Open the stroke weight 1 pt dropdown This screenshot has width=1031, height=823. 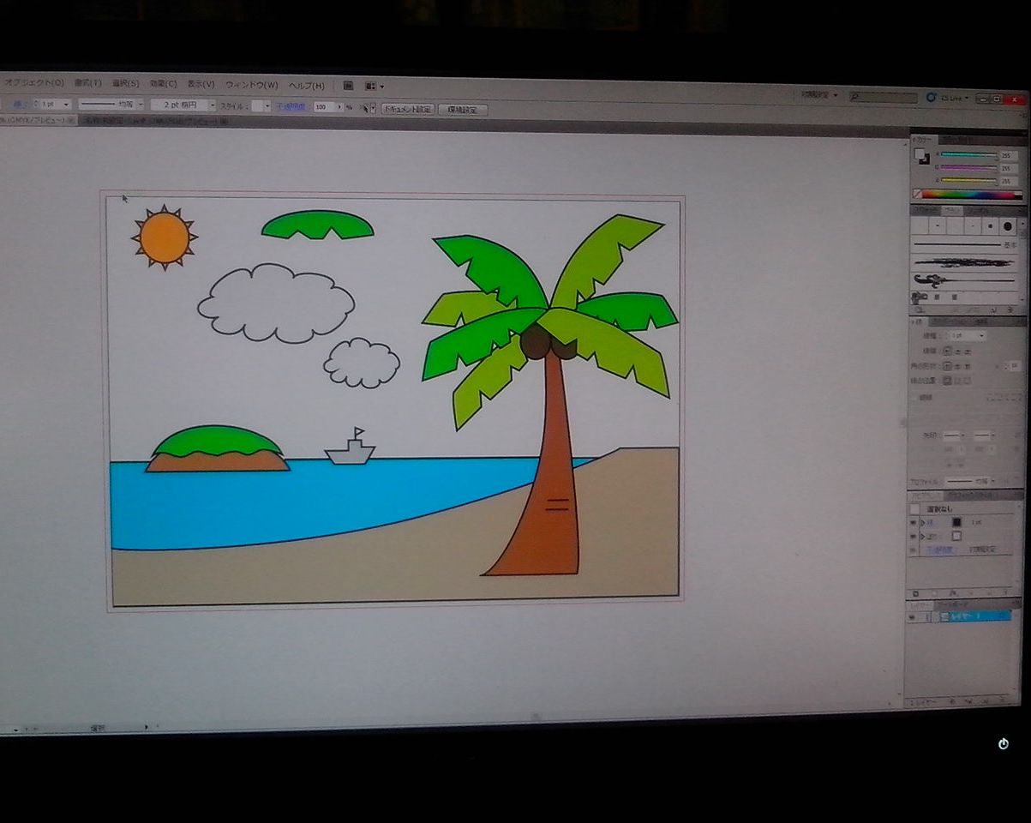pos(66,105)
